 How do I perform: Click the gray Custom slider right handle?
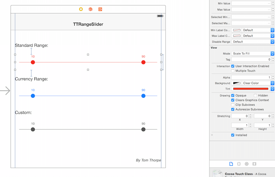(143, 129)
